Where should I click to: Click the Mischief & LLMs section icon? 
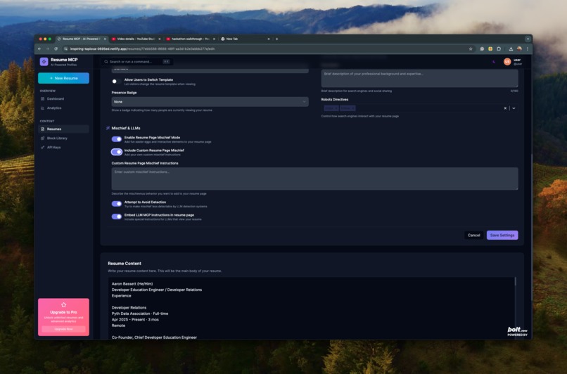click(x=108, y=128)
